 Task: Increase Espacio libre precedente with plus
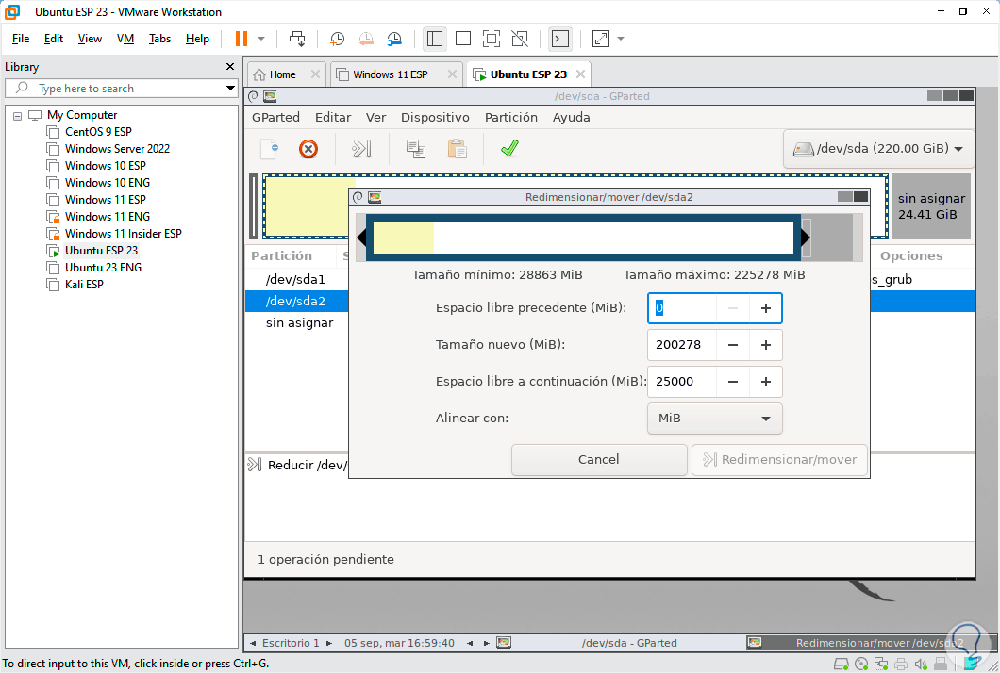point(765,308)
